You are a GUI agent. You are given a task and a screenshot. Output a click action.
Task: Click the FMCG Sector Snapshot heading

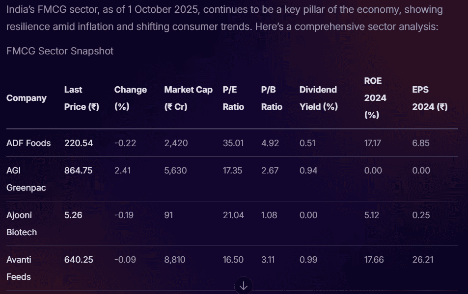point(60,51)
